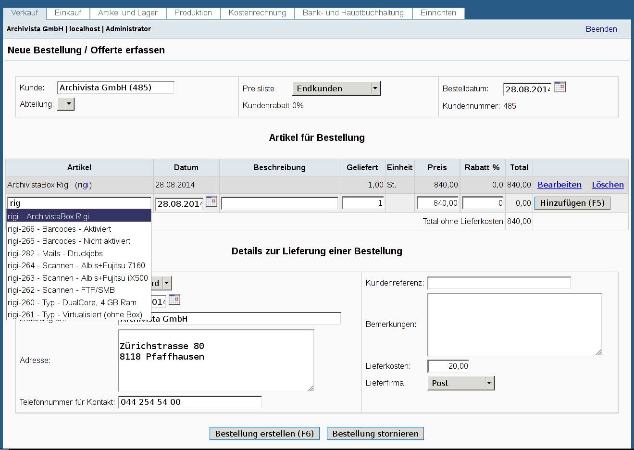Select suggestion rigi-282 Mails Druckjobs
This screenshot has width=634, height=450.
(79, 253)
